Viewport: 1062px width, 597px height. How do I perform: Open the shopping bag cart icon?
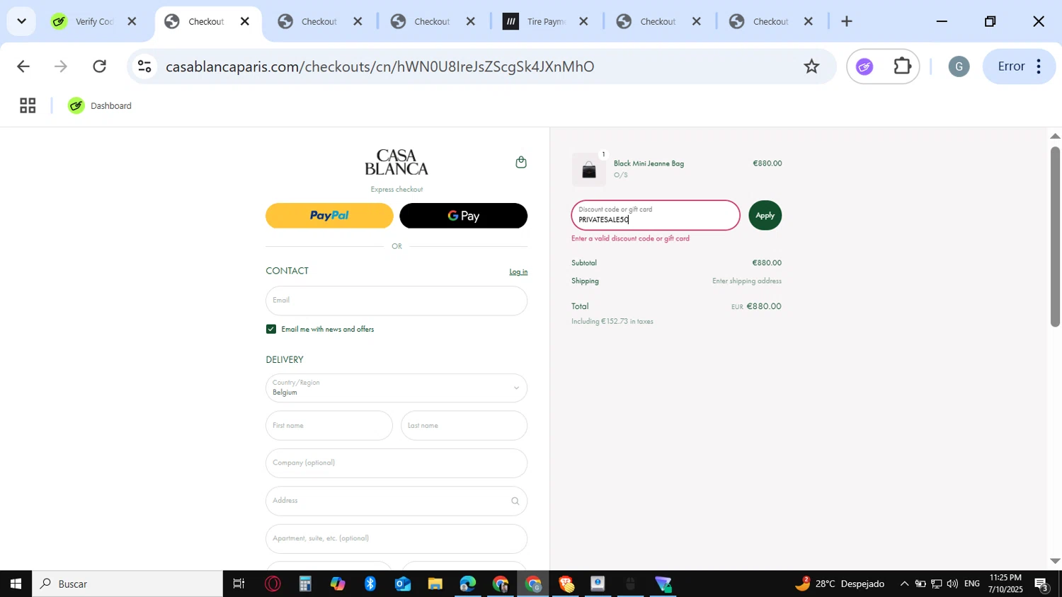click(x=521, y=162)
